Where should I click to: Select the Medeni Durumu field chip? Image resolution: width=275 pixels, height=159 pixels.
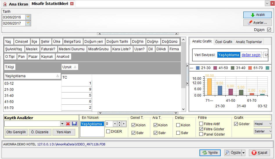coord(71,49)
